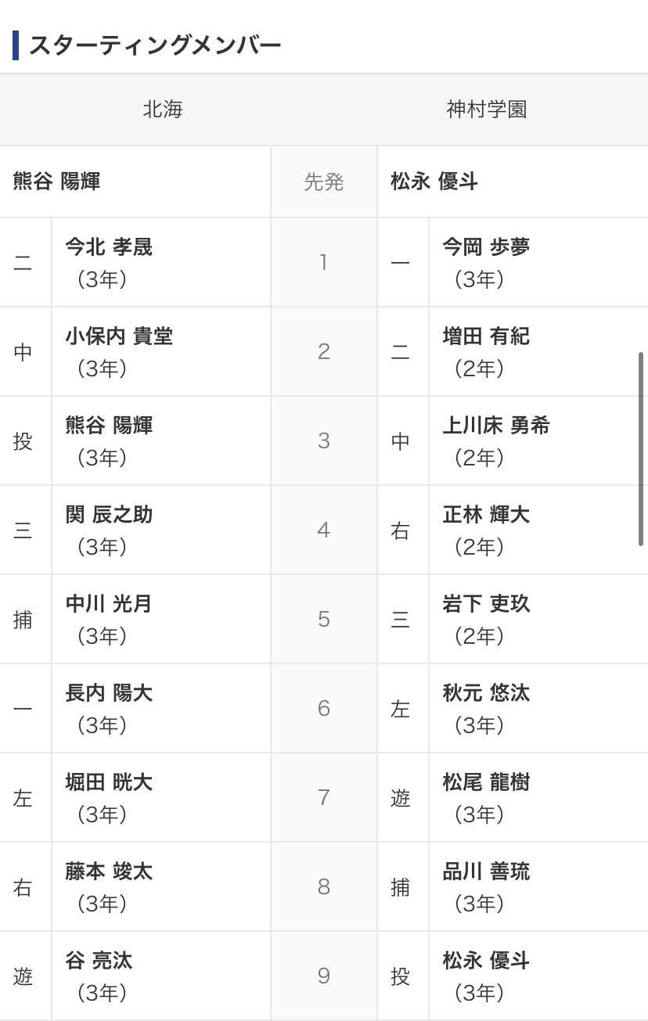
Task: Click the 北海 team column header
Action: [x=163, y=110]
